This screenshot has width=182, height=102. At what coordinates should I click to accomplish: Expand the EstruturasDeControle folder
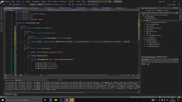click(x=144, y=28)
